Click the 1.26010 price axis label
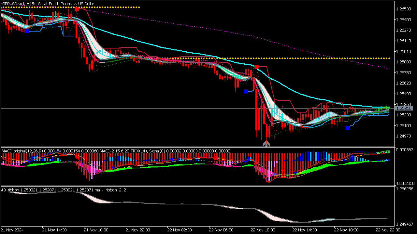The image size is (417, 234). click(x=403, y=51)
